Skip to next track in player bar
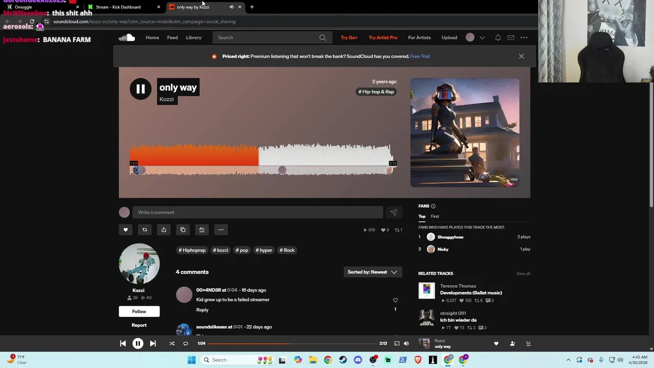This screenshot has height=368, width=654. pos(153,343)
